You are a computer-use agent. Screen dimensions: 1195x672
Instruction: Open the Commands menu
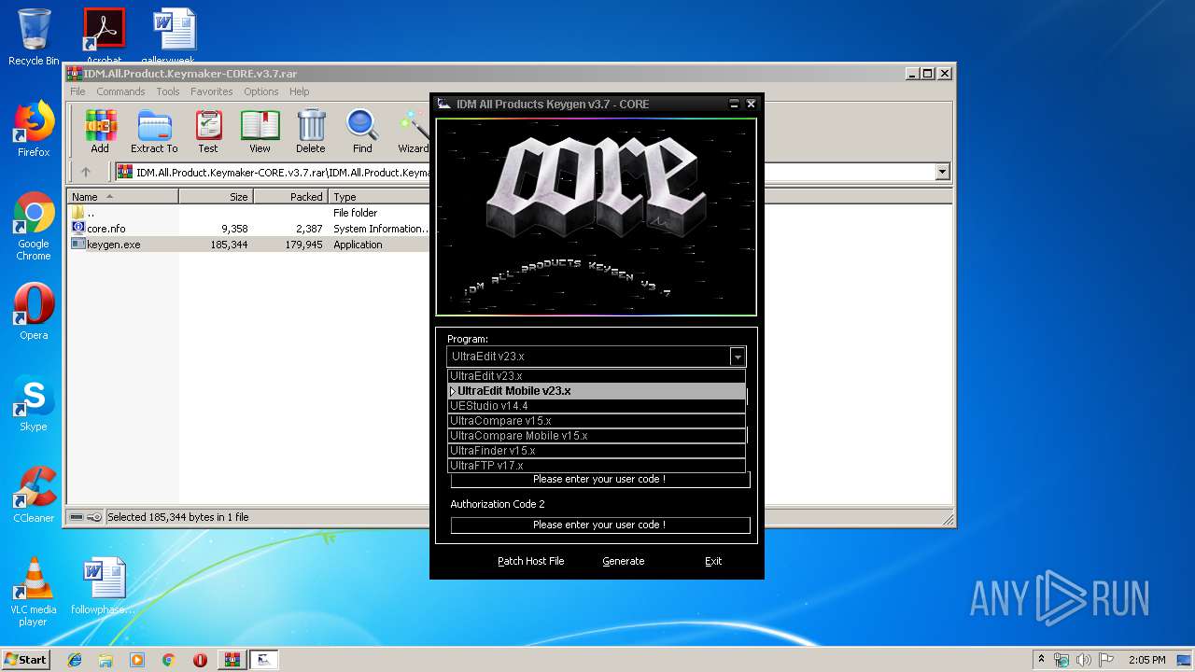pos(120,91)
